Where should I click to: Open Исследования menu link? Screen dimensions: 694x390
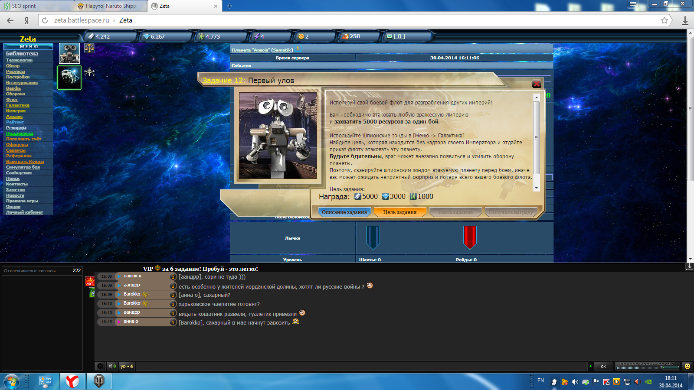point(22,83)
